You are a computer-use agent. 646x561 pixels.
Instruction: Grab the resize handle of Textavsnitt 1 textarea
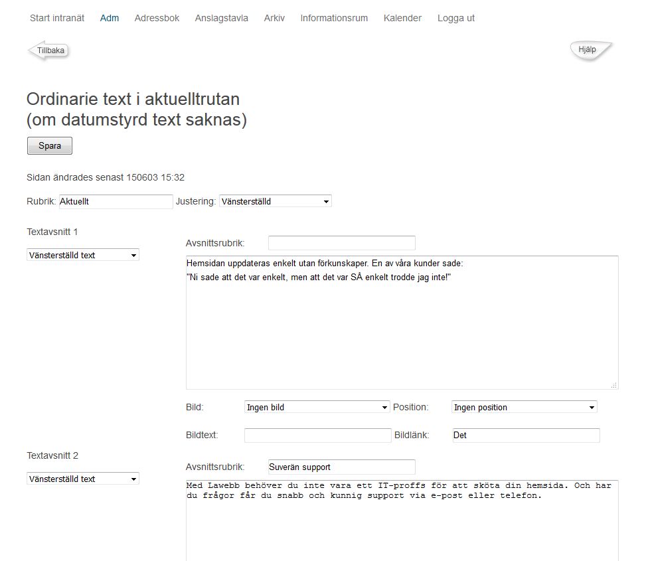pos(614,385)
